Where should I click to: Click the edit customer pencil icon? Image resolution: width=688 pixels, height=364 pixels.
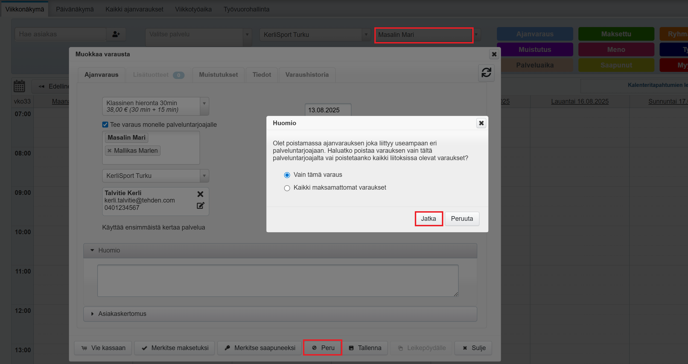pos(200,206)
